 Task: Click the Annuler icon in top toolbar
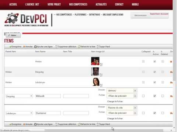[x=24, y=47]
